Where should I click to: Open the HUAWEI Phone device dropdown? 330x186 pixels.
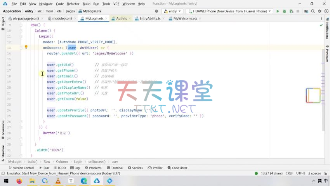click(229, 11)
